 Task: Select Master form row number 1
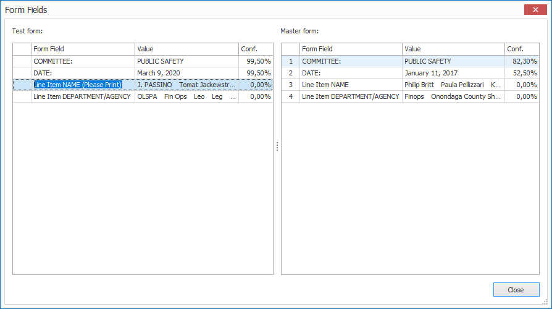290,61
